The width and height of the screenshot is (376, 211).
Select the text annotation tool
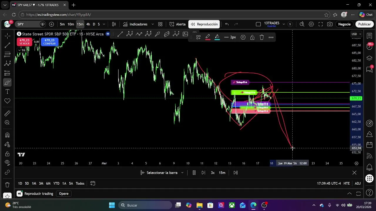click(7, 92)
